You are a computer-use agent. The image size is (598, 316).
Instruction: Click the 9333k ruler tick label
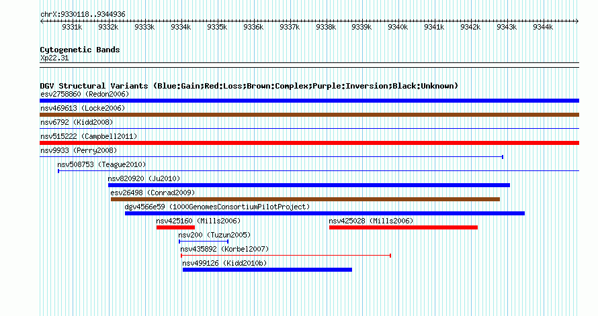[144, 27]
